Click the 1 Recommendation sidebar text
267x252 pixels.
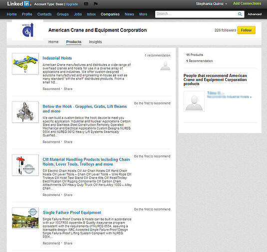(x=200, y=61)
